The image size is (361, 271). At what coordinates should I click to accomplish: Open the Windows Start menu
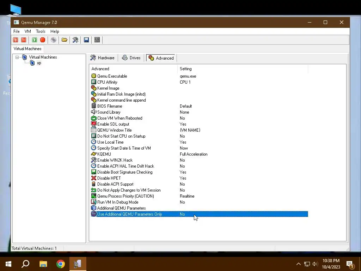8,264
